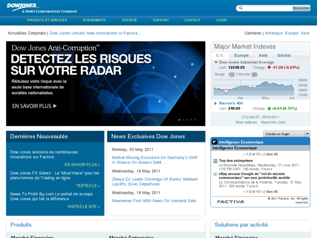Open the Contact menu item

tap(192, 20)
